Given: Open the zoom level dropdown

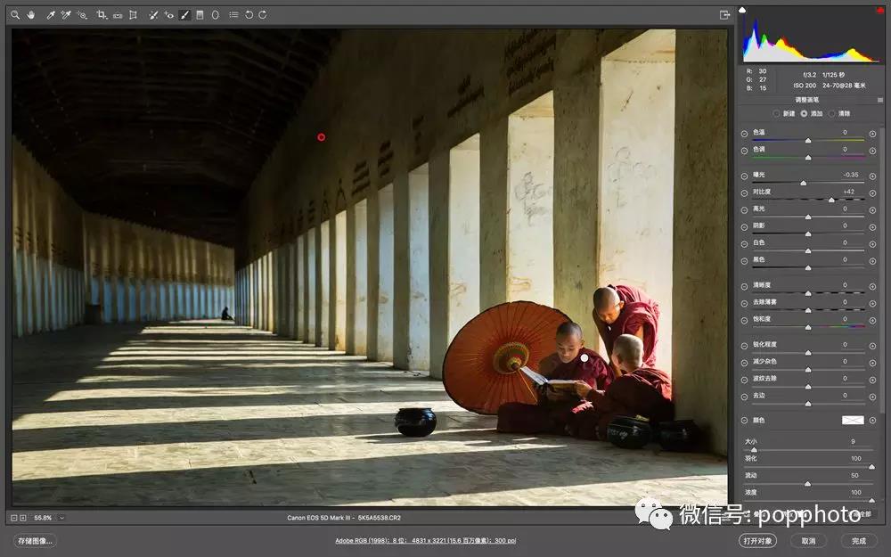Looking at the screenshot, I should [x=61, y=518].
